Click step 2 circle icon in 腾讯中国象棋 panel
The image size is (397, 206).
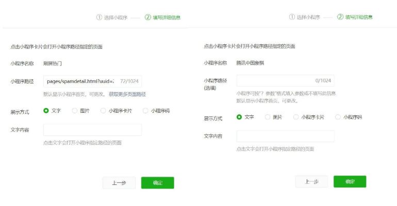(340, 17)
